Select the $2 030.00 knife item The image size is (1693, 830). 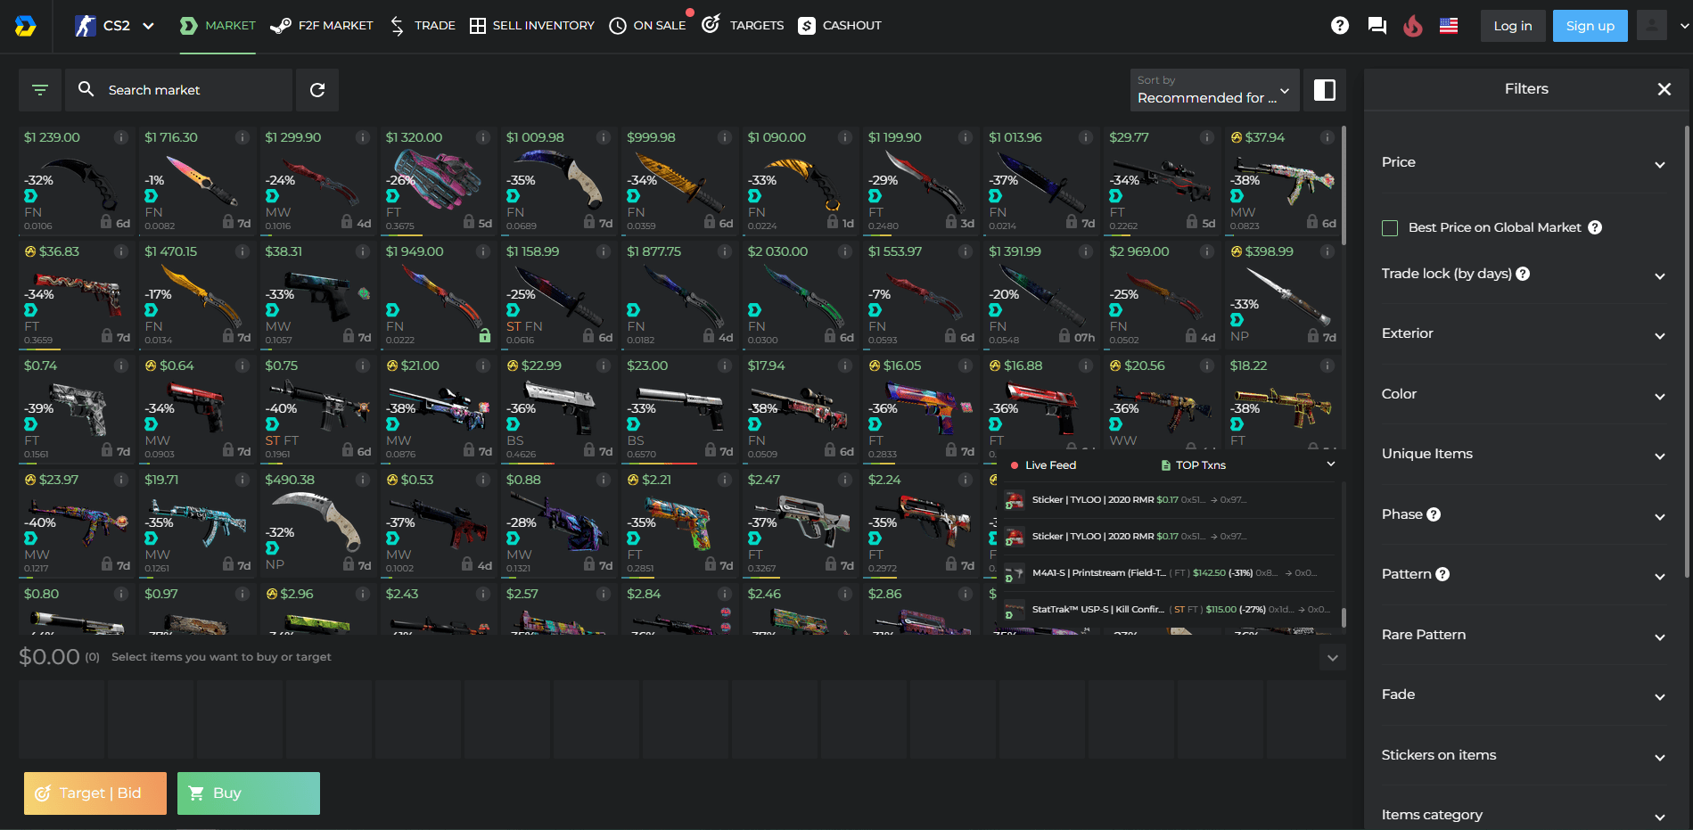click(x=800, y=294)
